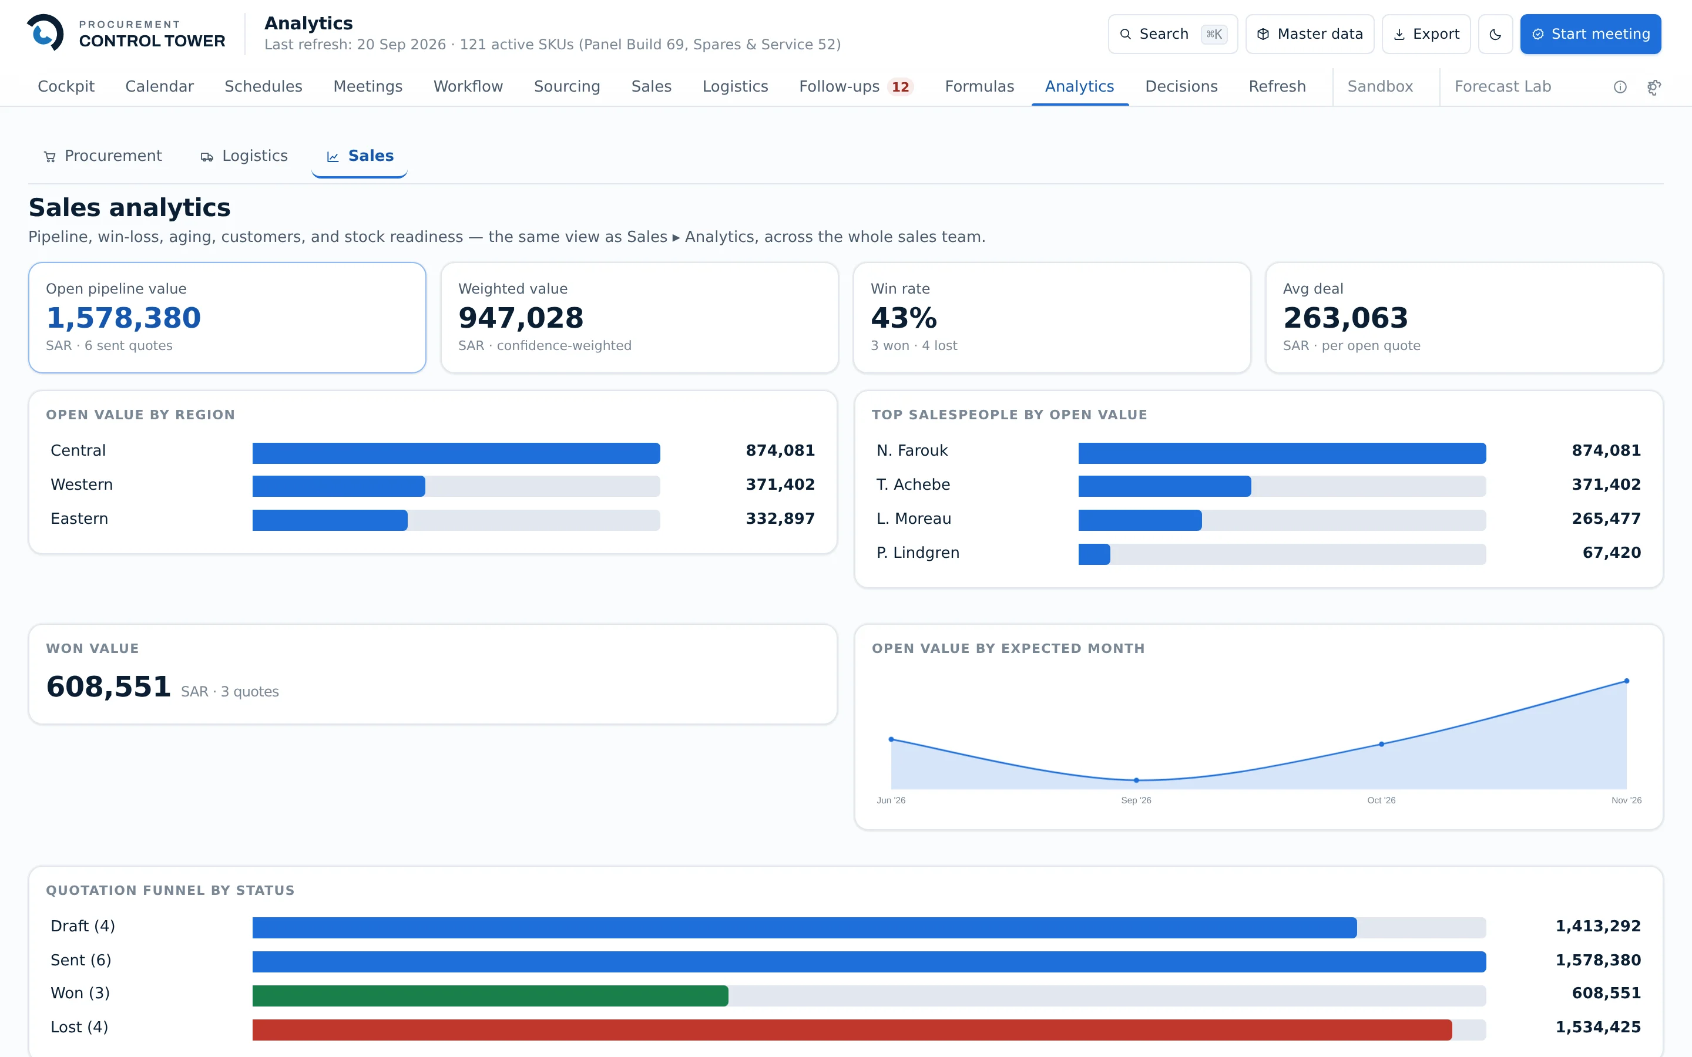Viewport: 1692px width, 1057px height.
Task: Click the Draft (4) funnel bar
Action: (804, 928)
